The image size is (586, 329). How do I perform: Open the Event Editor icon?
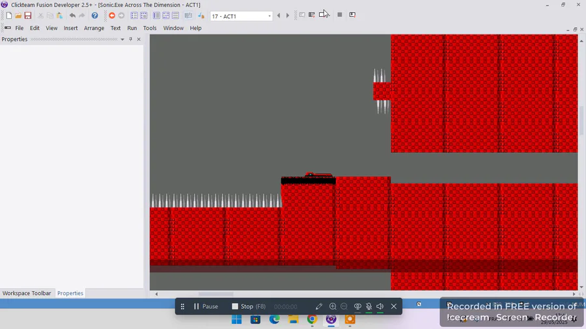[x=156, y=16]
